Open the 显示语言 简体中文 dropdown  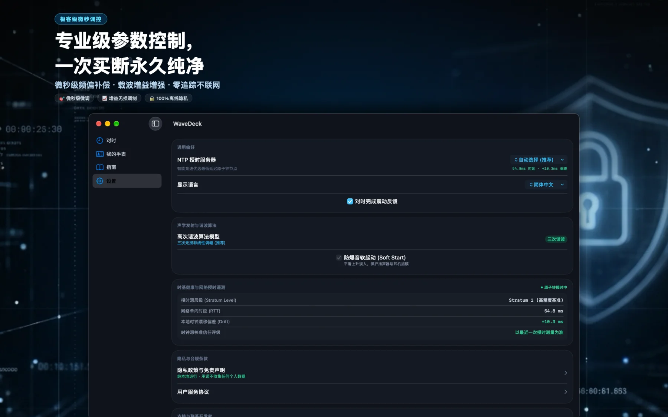[546, 185]
